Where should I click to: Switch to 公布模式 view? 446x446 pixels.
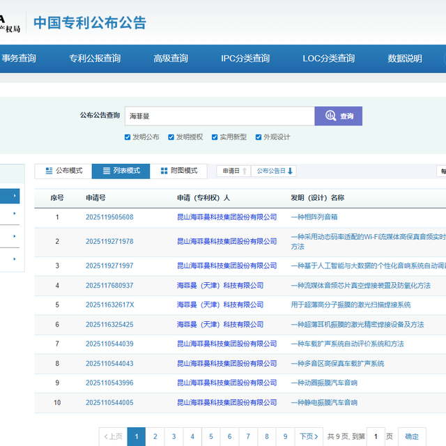[x=63, y=171]
